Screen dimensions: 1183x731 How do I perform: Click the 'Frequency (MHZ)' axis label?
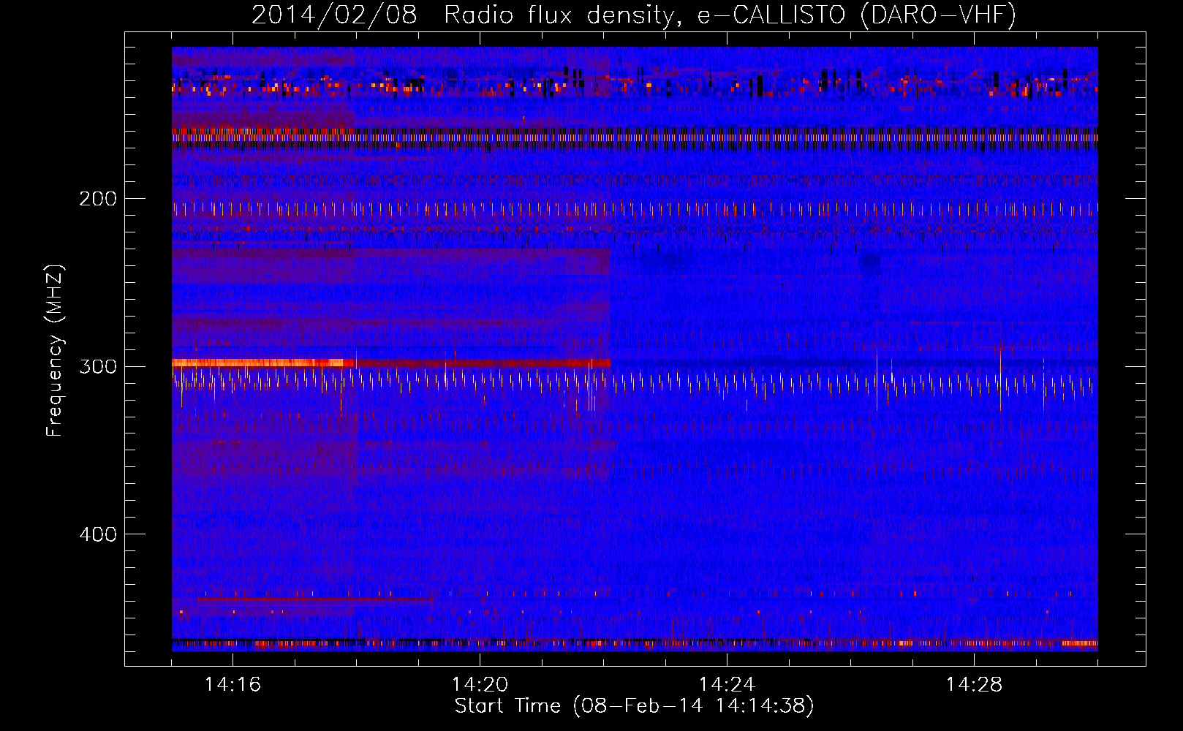[x=55, y=351]
